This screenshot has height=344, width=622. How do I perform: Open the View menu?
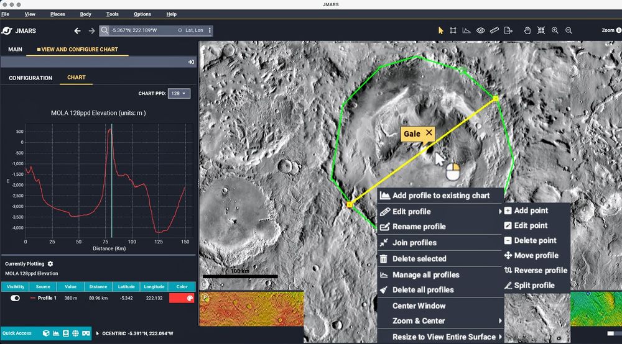30,14
